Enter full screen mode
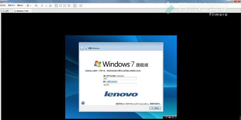This screenshot has height=120, width=241. (65, 5)
